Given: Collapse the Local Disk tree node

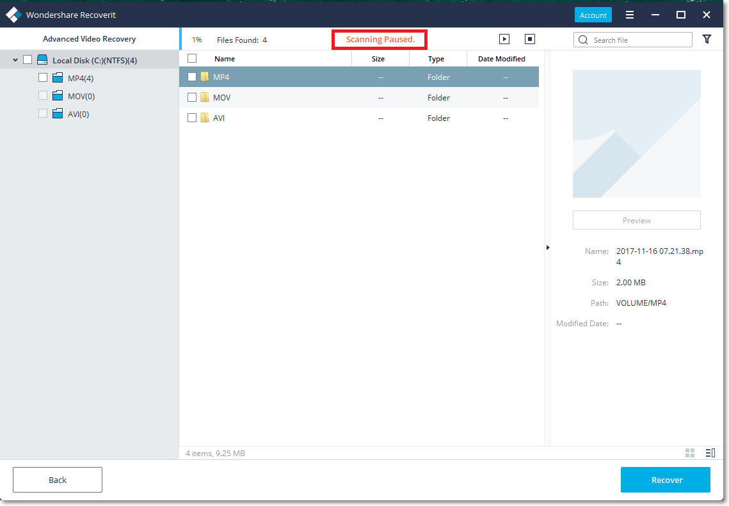Looking at the screenshot, I should pos(15,60).
